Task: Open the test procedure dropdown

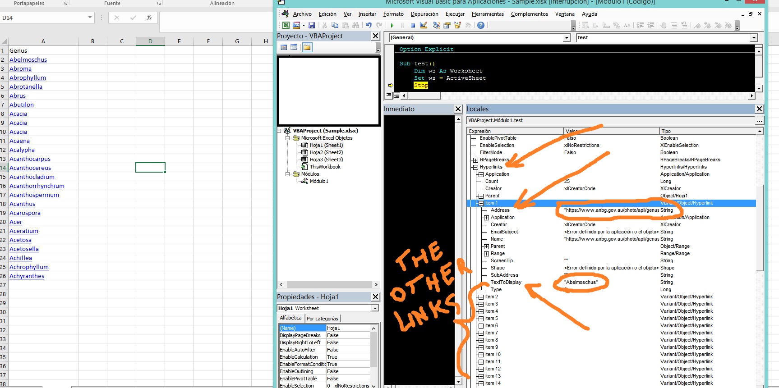Action: (x=754, y=38)
